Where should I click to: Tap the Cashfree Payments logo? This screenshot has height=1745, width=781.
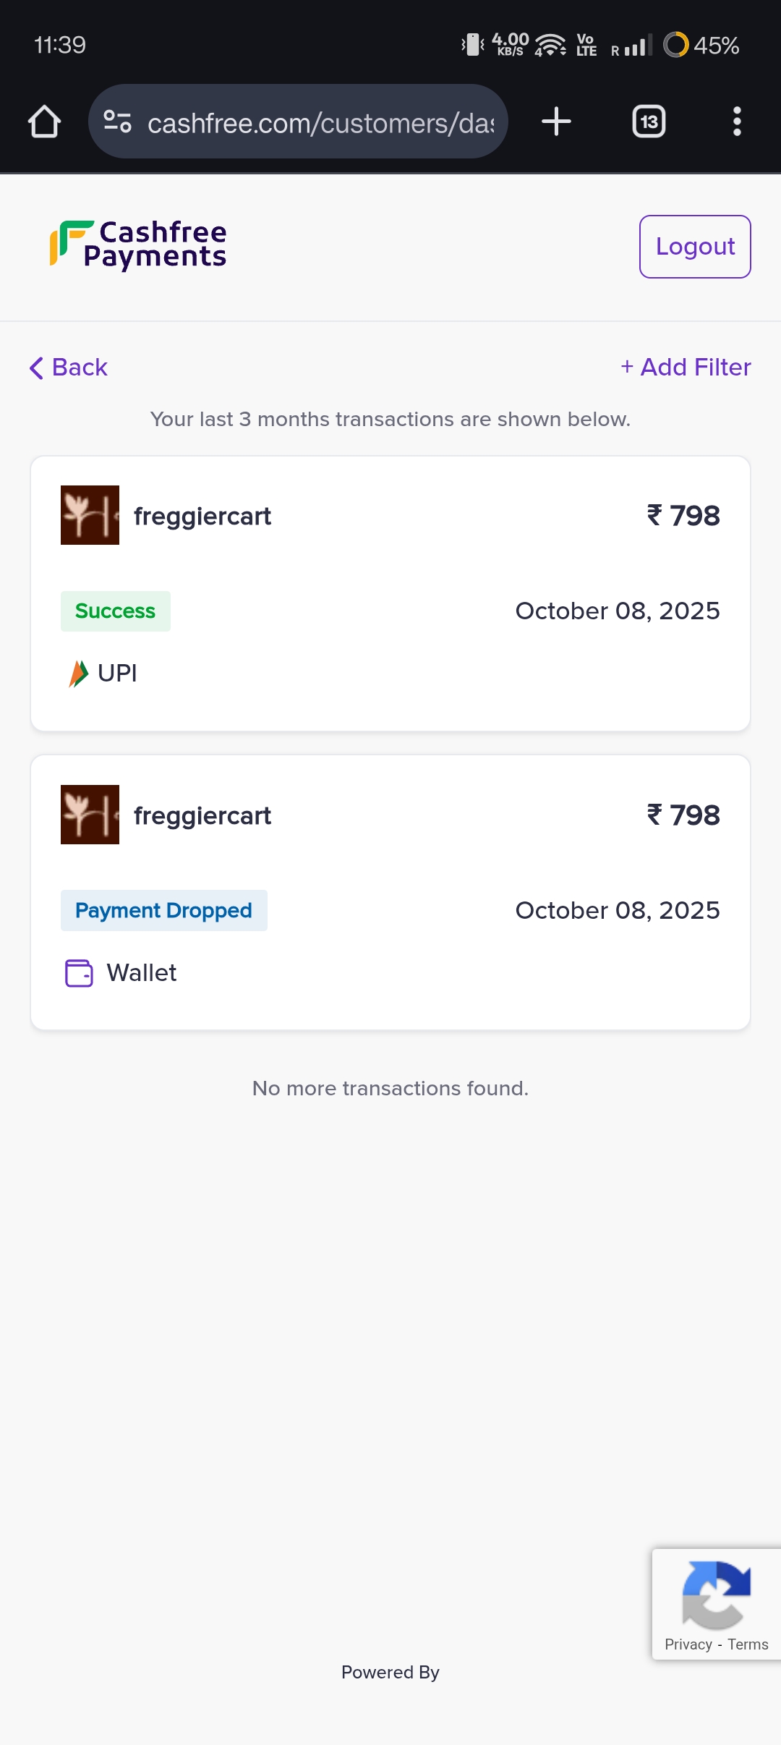[138, 245]
